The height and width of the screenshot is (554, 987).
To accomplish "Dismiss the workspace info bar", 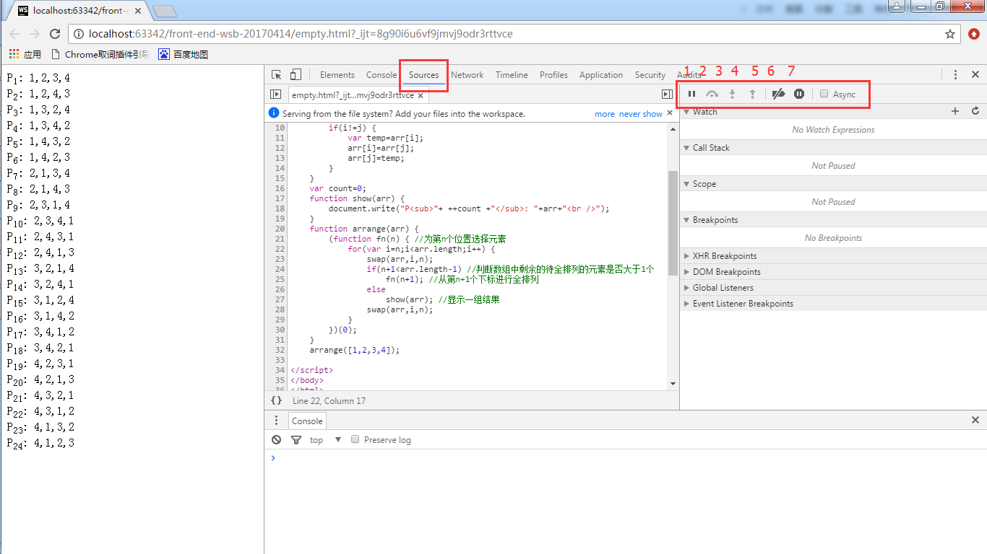I will pyautogui.click(x=670, y=113).
